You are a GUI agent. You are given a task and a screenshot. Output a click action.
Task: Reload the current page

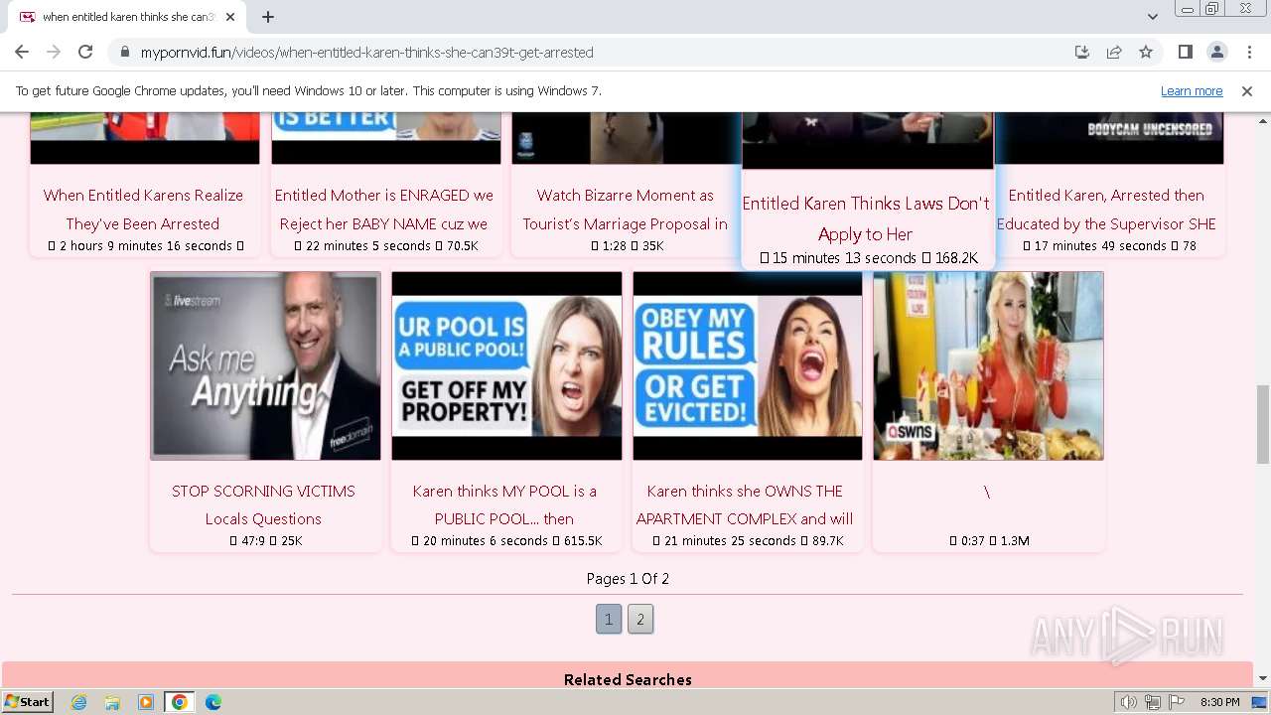point(85,52)
